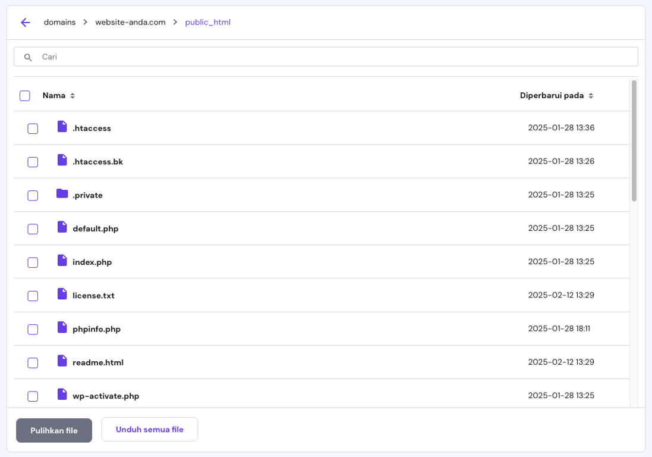Open the domains breadcrumb item
Viewport: 652px width, 457px height.
tap(59, 22)
